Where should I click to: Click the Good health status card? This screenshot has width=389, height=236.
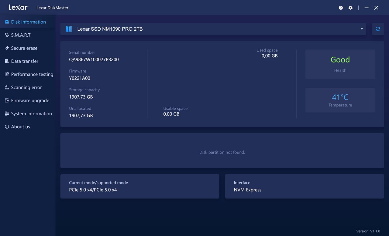tap(340, 64)
